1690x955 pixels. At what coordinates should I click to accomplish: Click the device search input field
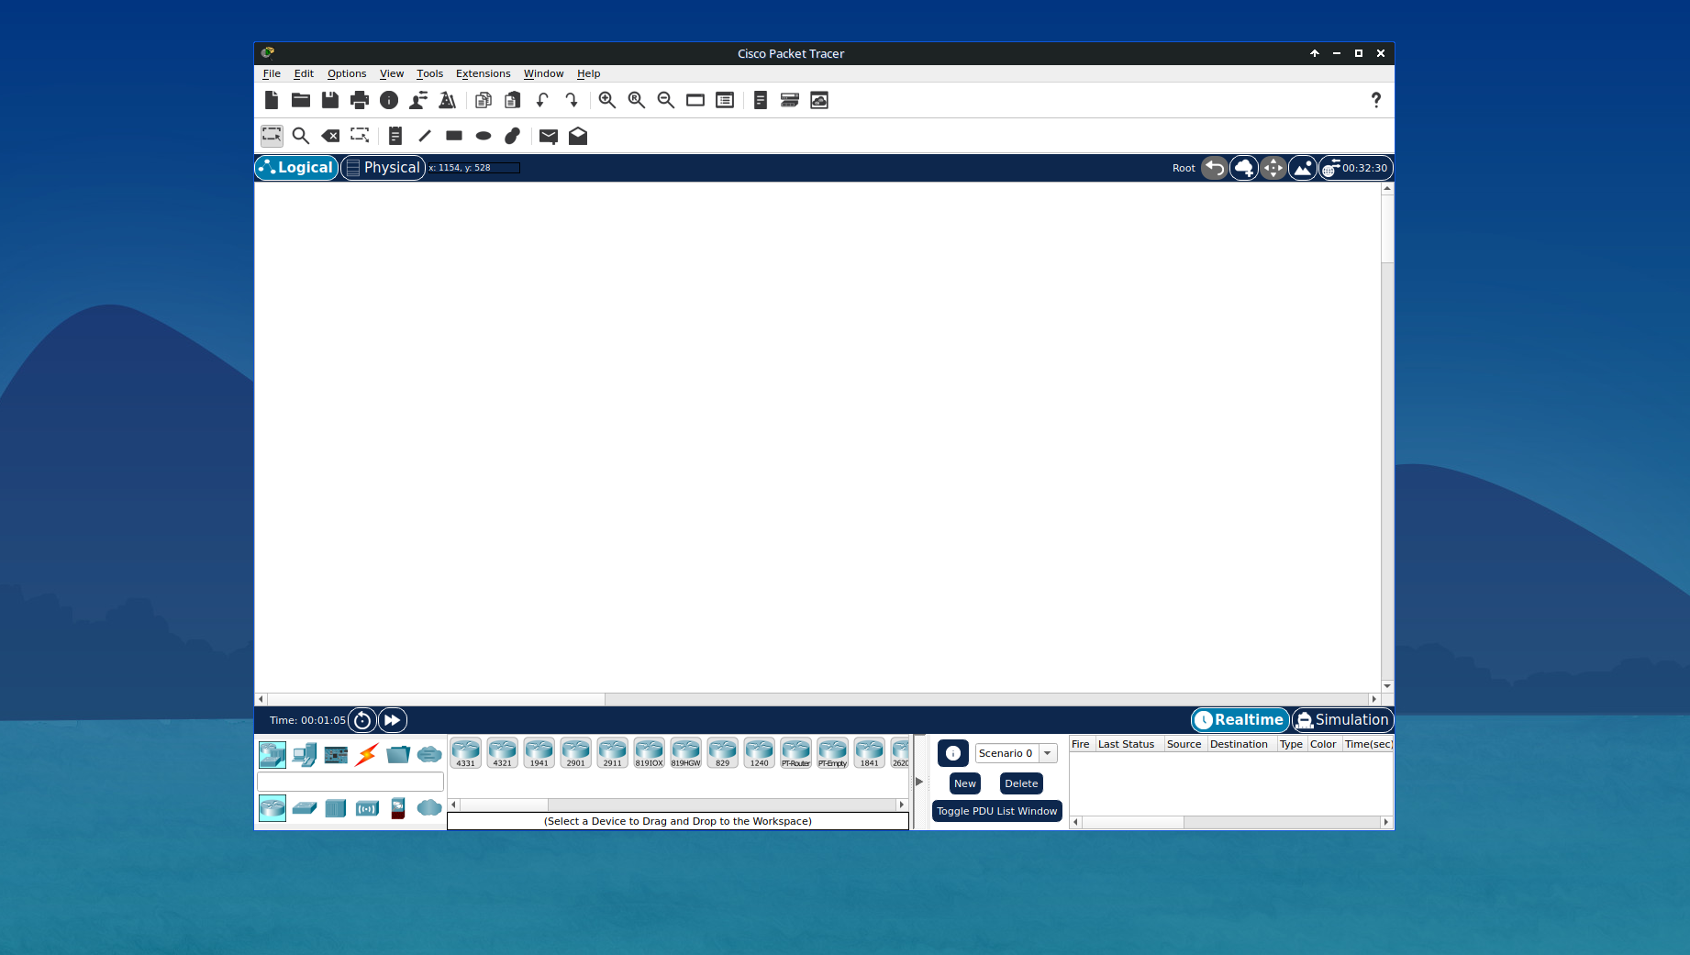point(350,782)
